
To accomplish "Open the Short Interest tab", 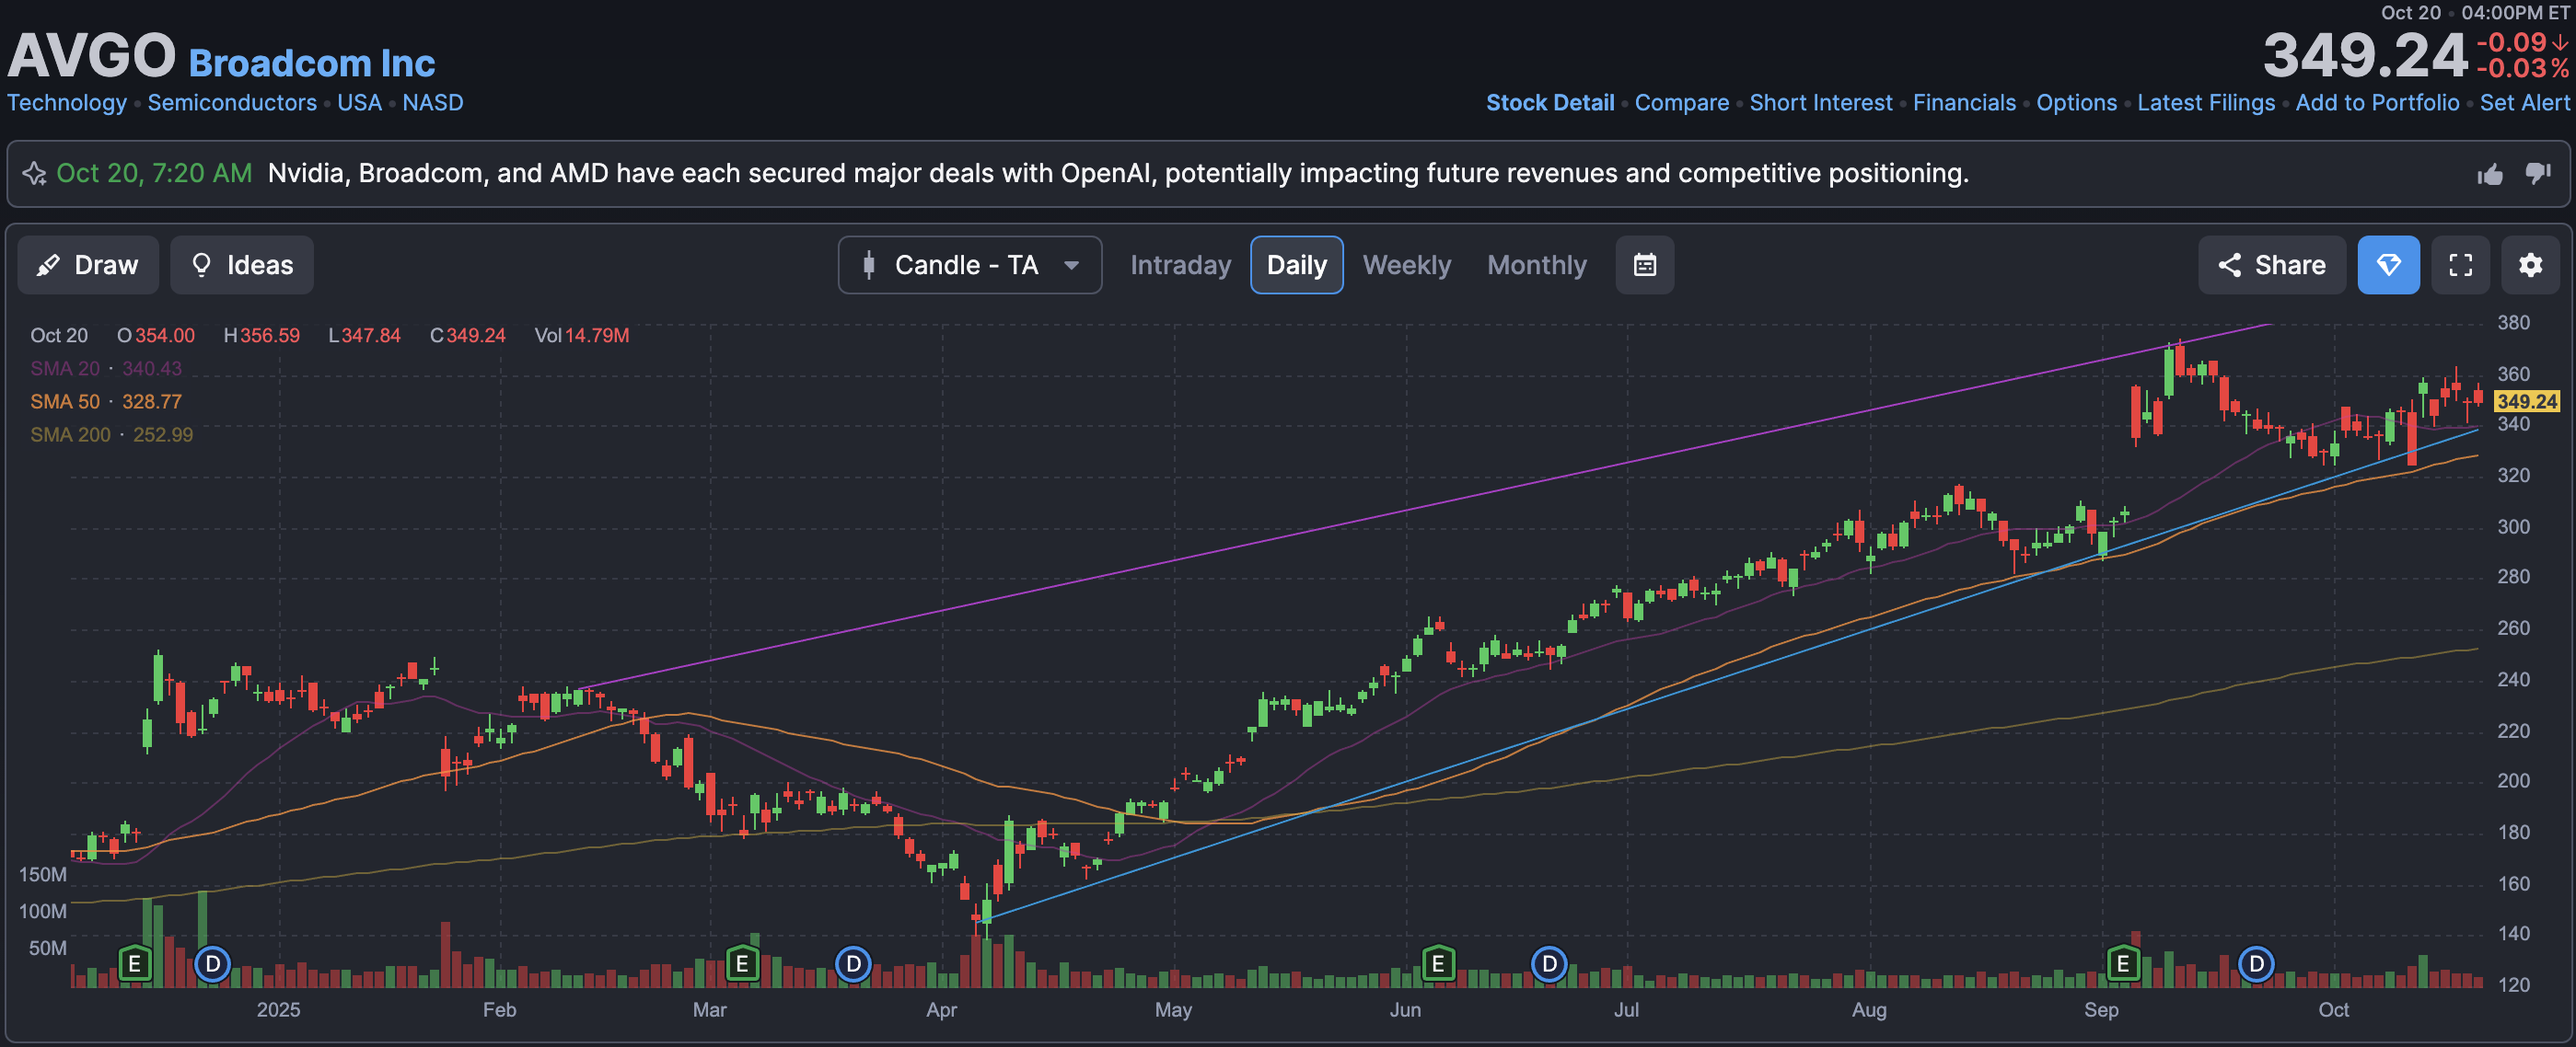I will click(x=1820, y=103).
